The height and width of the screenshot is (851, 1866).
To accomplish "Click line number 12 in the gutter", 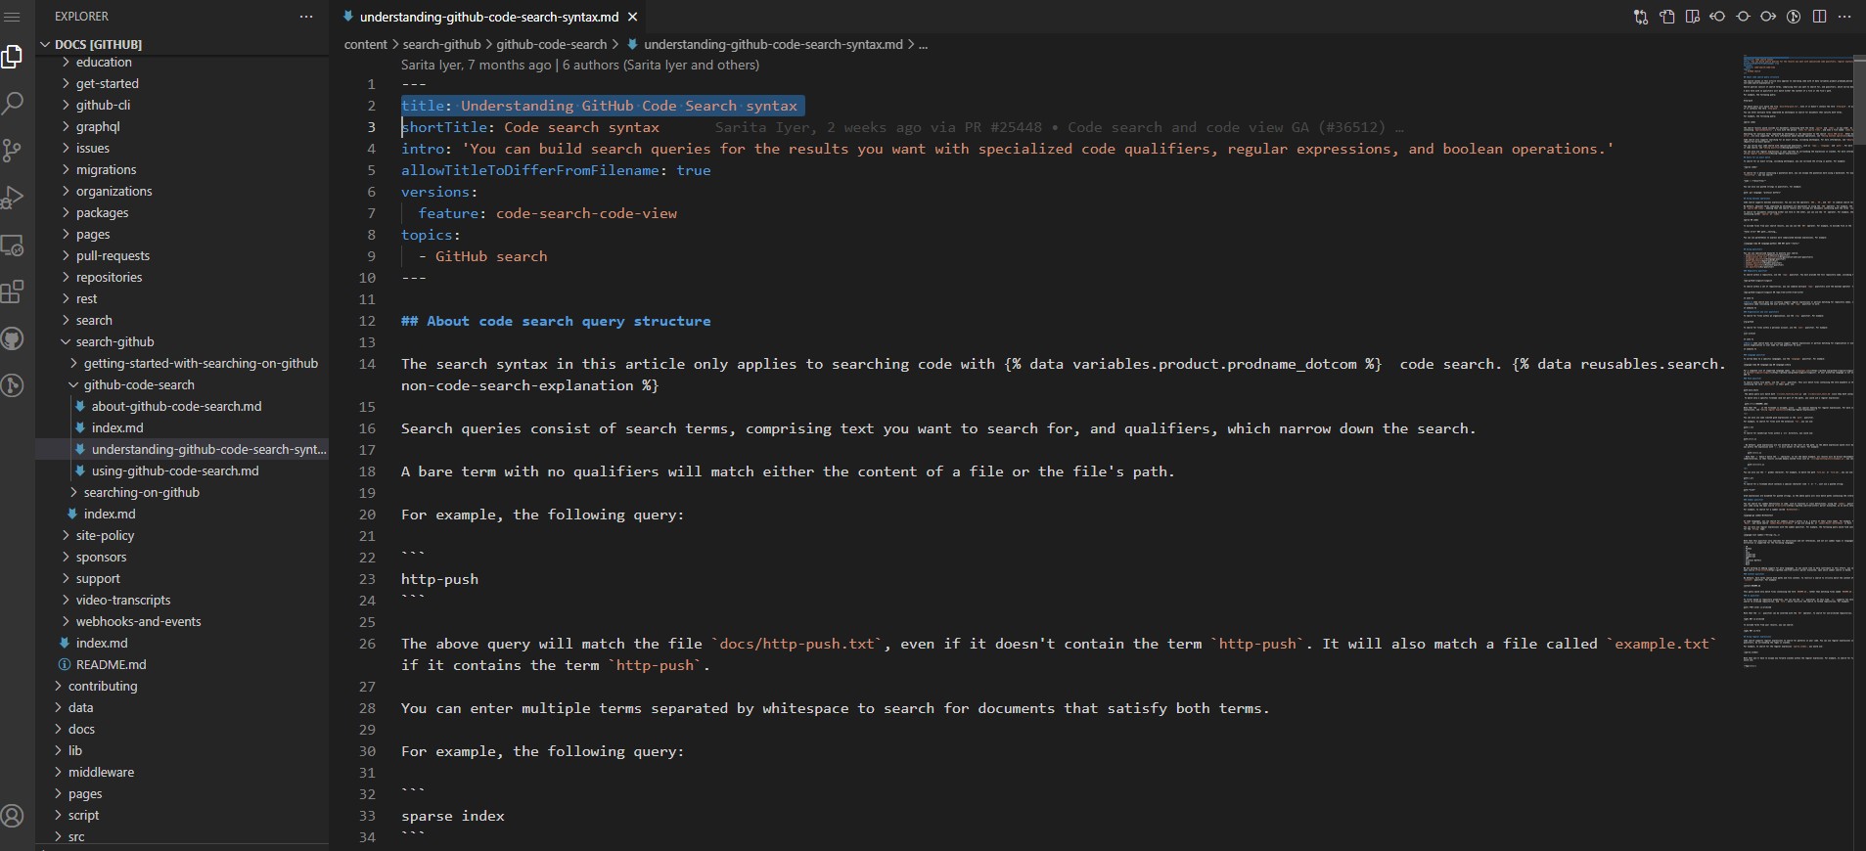I will coord(367,321).
